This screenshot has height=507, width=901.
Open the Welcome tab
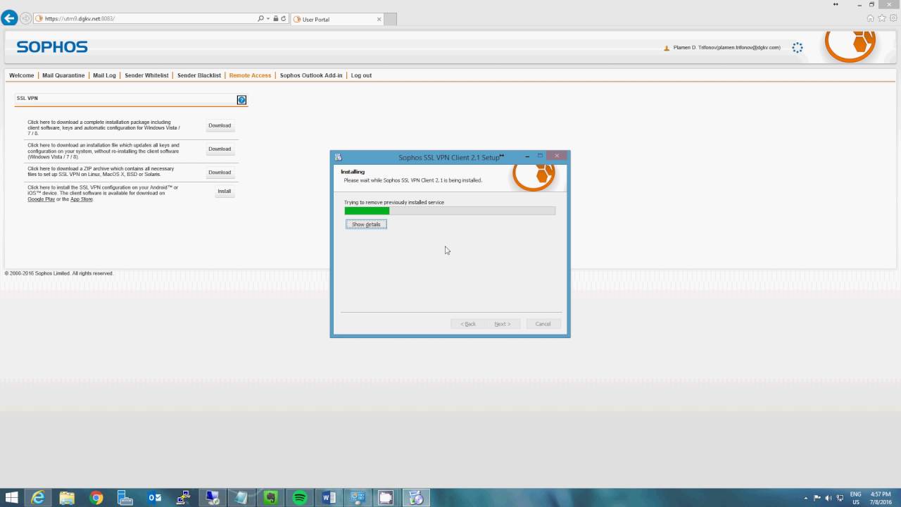(21, 75)
